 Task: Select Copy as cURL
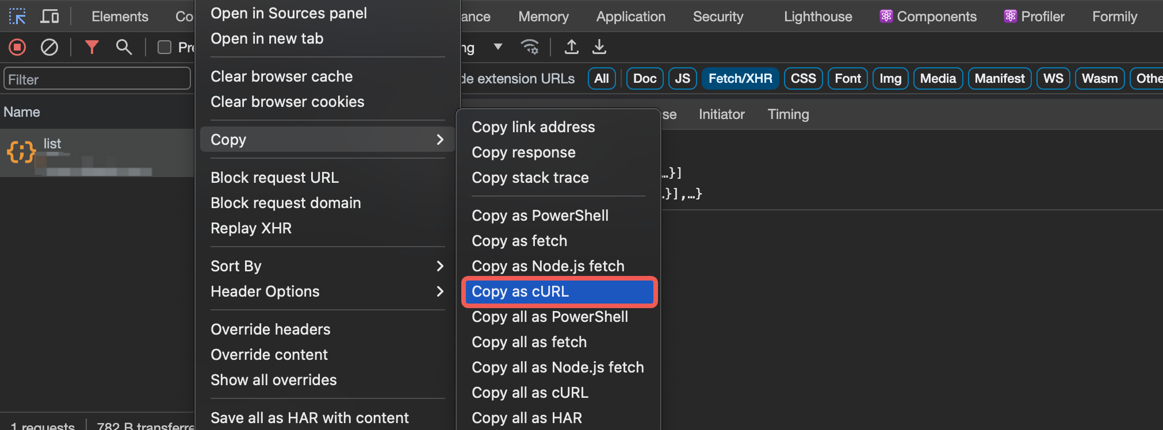pyautogui.click(x=558, y=291)
